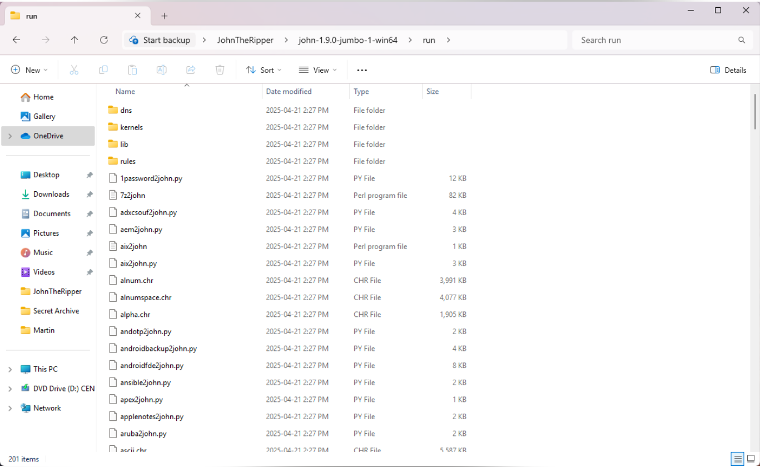Select JohnTheRipper in the breadcrumb path
The image size is (760, 467).
[242, 40]
